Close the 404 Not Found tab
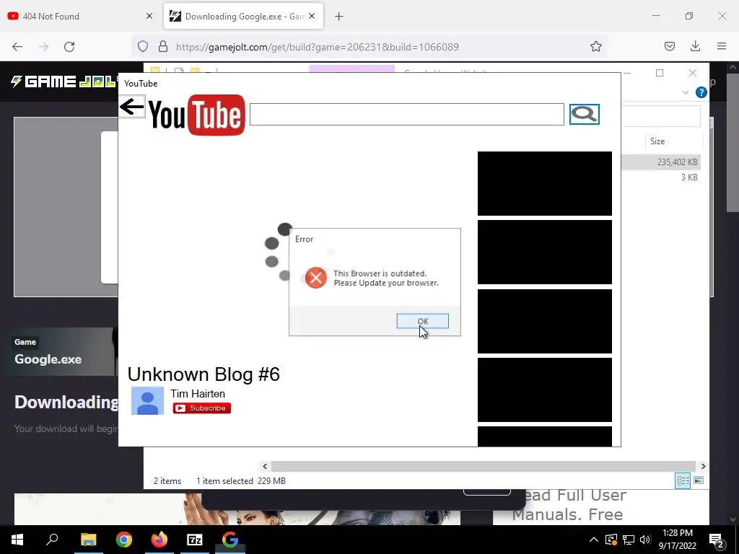The height and width of the screenshot is (554, 739). tap(149, 16)
